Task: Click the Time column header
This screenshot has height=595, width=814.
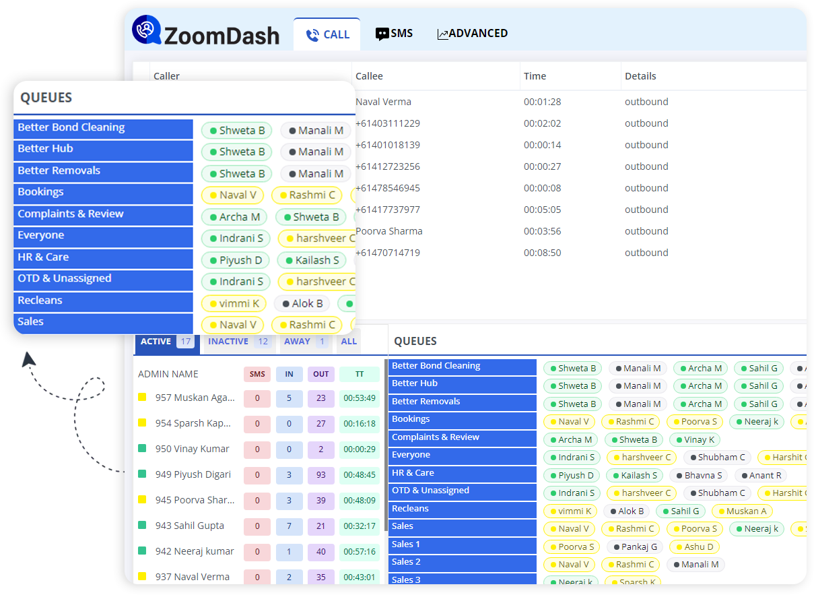Action: 535,76
